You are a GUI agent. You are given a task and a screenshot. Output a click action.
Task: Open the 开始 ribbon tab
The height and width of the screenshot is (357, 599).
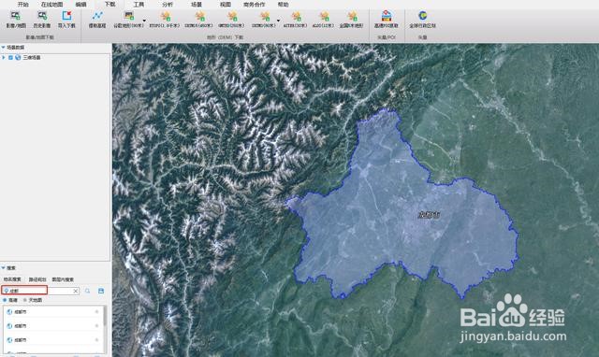point(22,4)
